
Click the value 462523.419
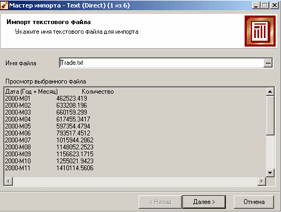(x=72, y=99)
